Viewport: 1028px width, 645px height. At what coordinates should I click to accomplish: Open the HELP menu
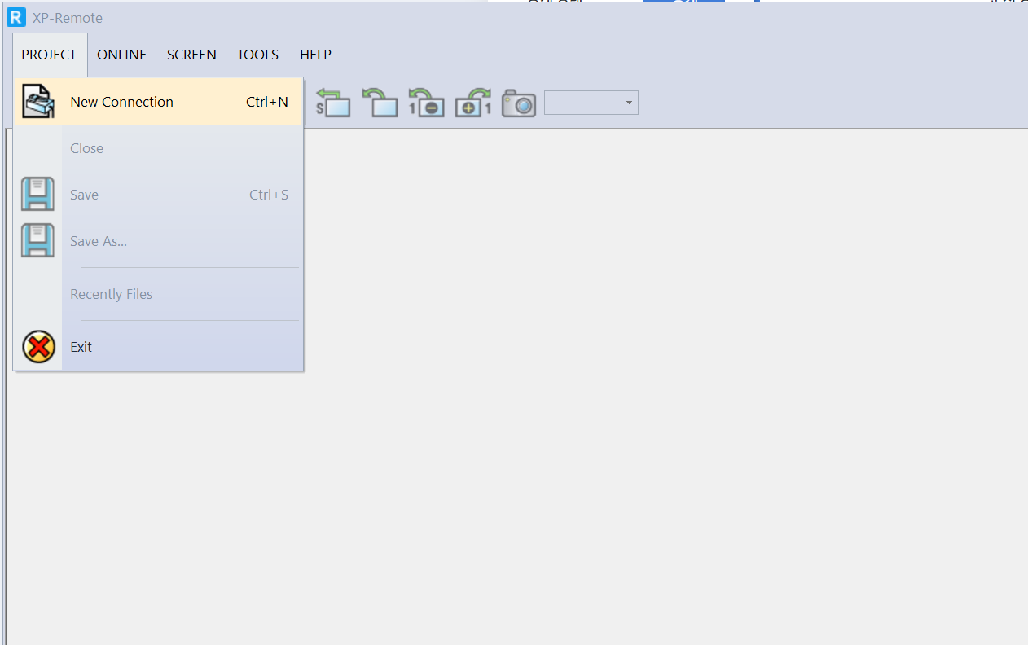[x=315, y=55]
